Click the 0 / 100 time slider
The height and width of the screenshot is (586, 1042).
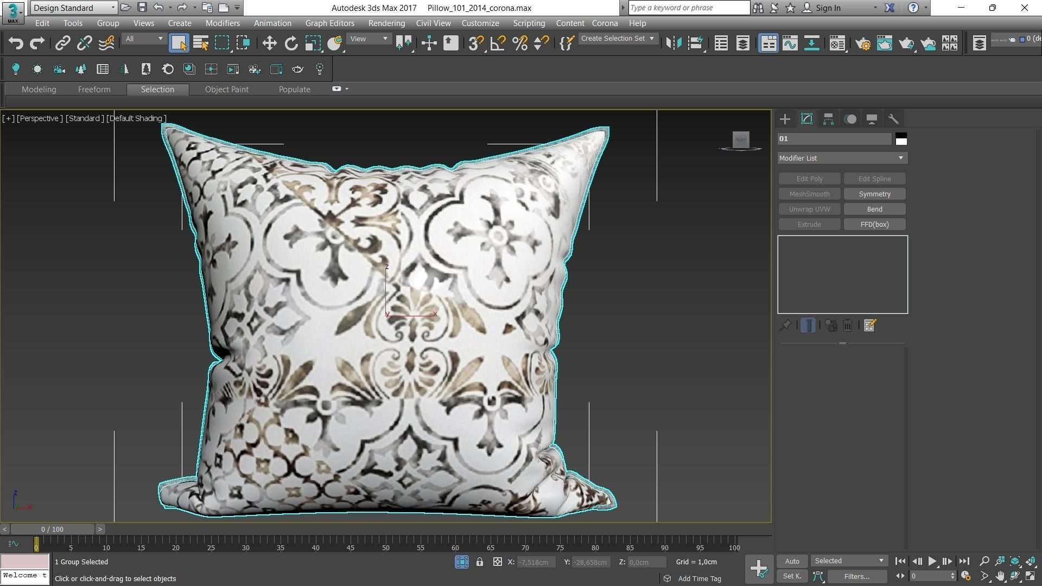(x=52, y=529)
